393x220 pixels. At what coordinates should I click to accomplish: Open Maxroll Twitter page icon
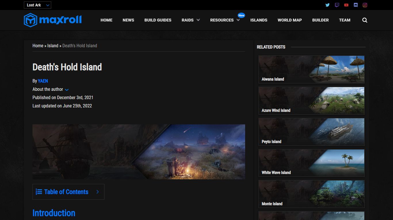click(x=327, y=5)
